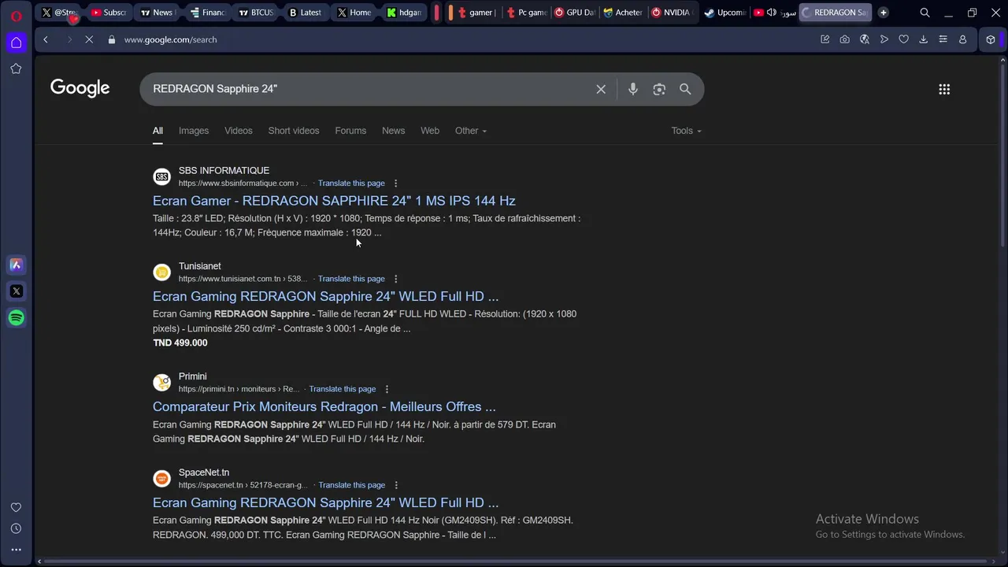Open the three-dot sidebar setup menu
Viewport: 1008px width, 567px height.
tap(16, 550)
